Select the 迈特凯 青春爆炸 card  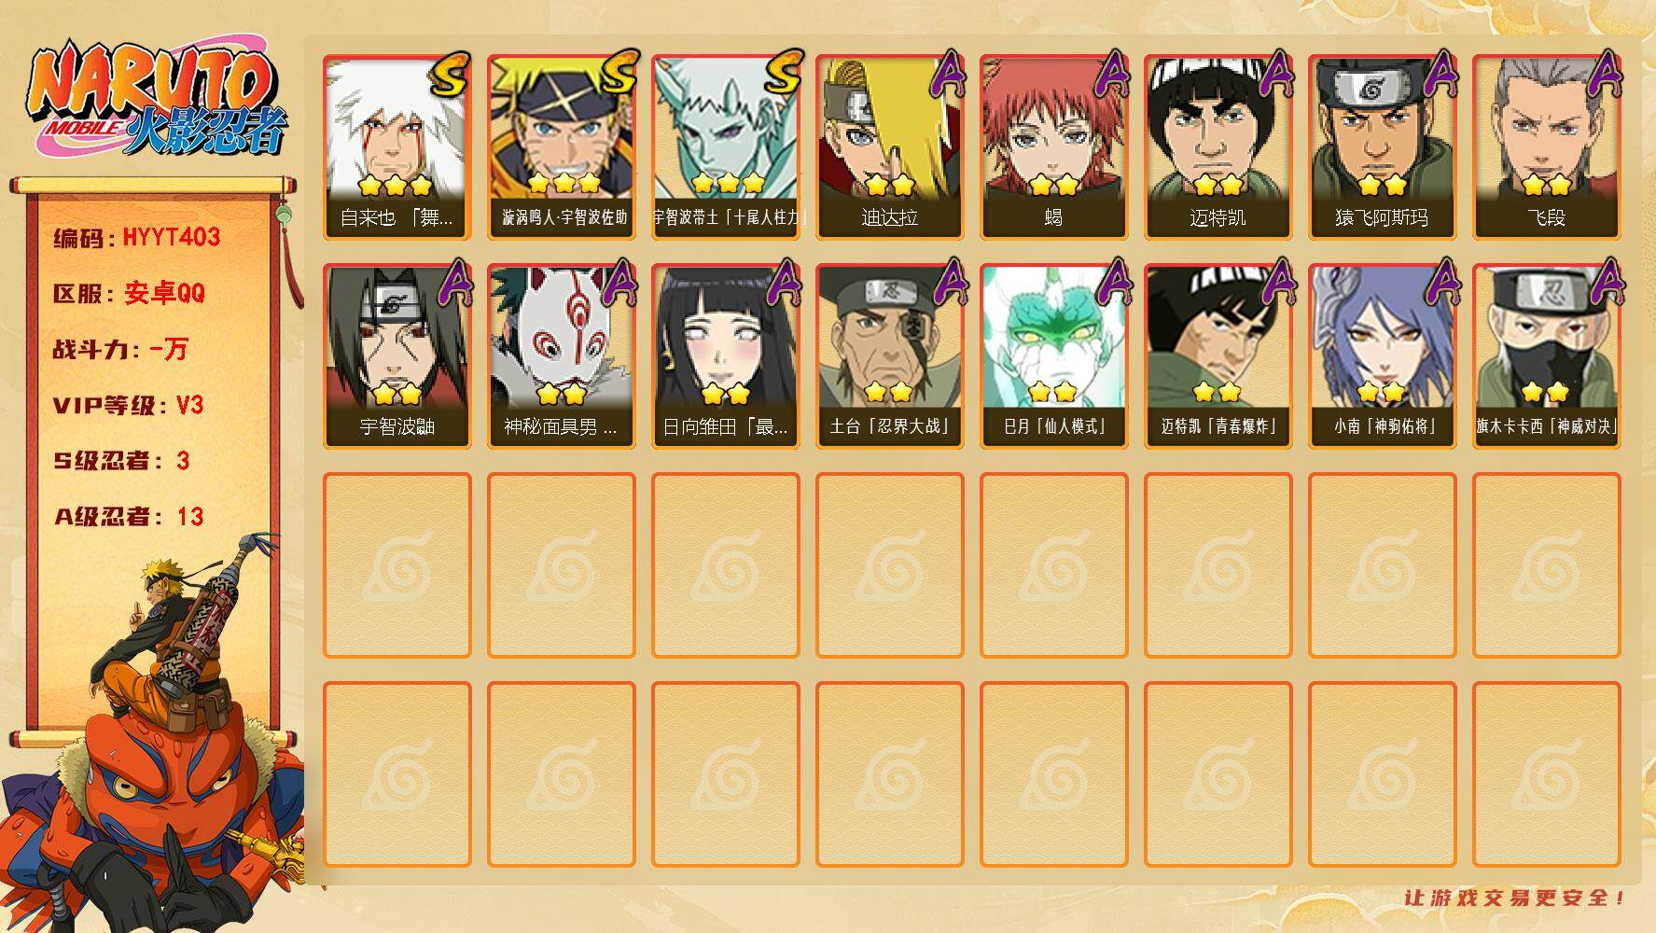pyautogui.click(x=1218, y=356)
